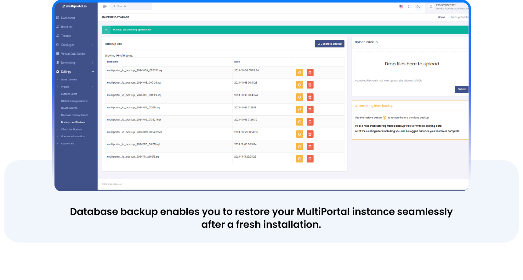Restore the backup dated 2024-11-05 06:18:14

click(x=300, y=146)
